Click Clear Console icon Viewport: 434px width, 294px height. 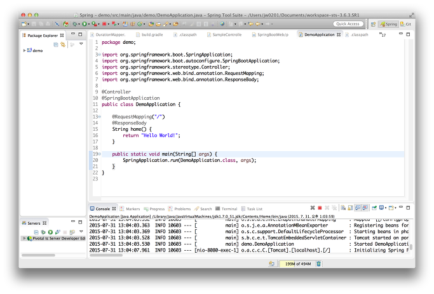[x=343, y=208]
